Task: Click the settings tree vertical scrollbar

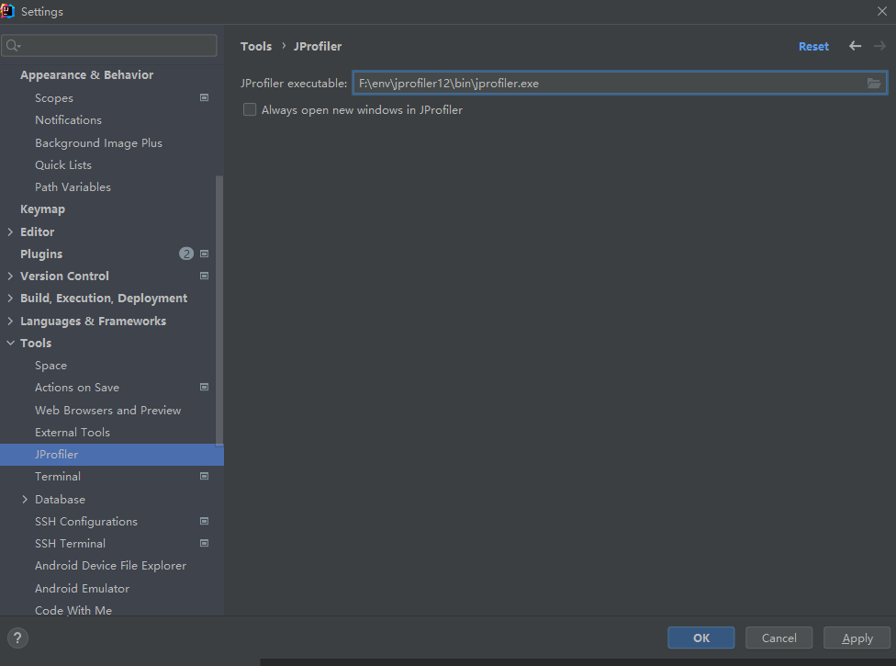Action: [x=219, y=310]
